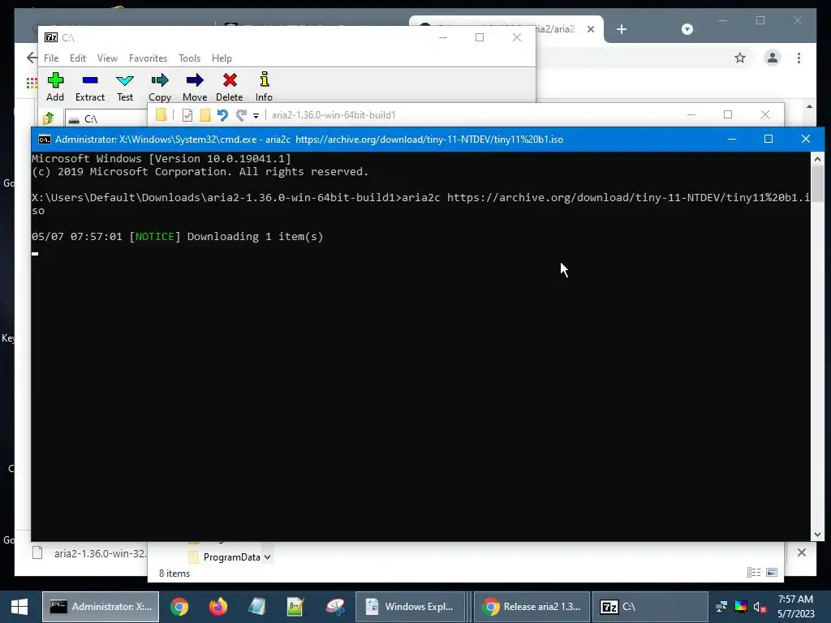Screen dimensions: 831x623
Task: Click the 7-Zip Move button
Action: (x=195, y=88)
